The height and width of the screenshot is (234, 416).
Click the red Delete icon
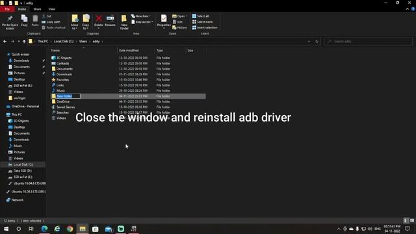99,18
